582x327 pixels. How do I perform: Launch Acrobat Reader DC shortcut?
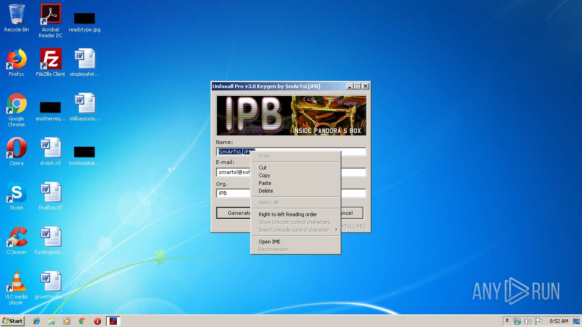50,21
